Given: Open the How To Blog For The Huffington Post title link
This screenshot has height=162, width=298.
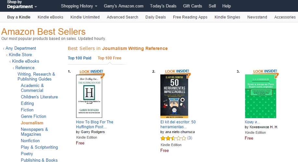Looking at the screenshot, I should [94, 124].
